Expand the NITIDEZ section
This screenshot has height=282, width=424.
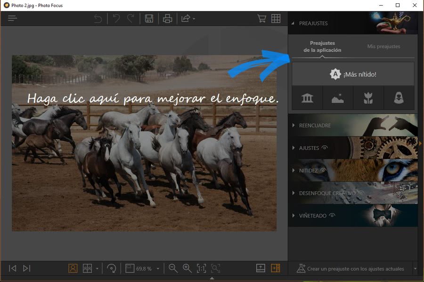point(294,171)
